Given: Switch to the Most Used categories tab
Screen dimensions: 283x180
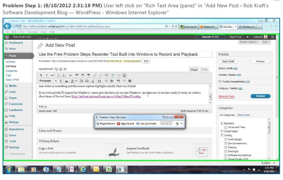Looking at the screenshot, I should [x=244, y=115].
